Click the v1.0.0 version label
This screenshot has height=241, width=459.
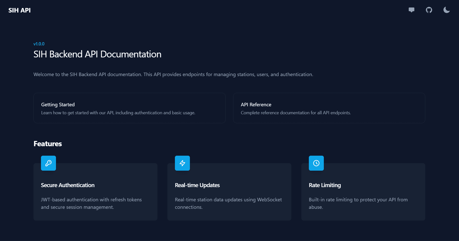coord(39,44)
